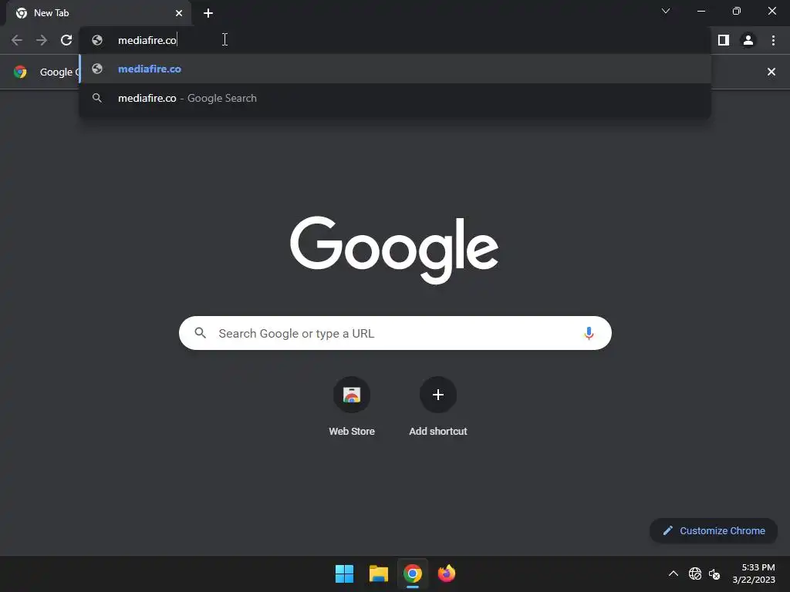Image resolution: width=790 pixels, height=592 pixels.
Task: Click the Chrome taskbar icon
Action: pos(413,573)
